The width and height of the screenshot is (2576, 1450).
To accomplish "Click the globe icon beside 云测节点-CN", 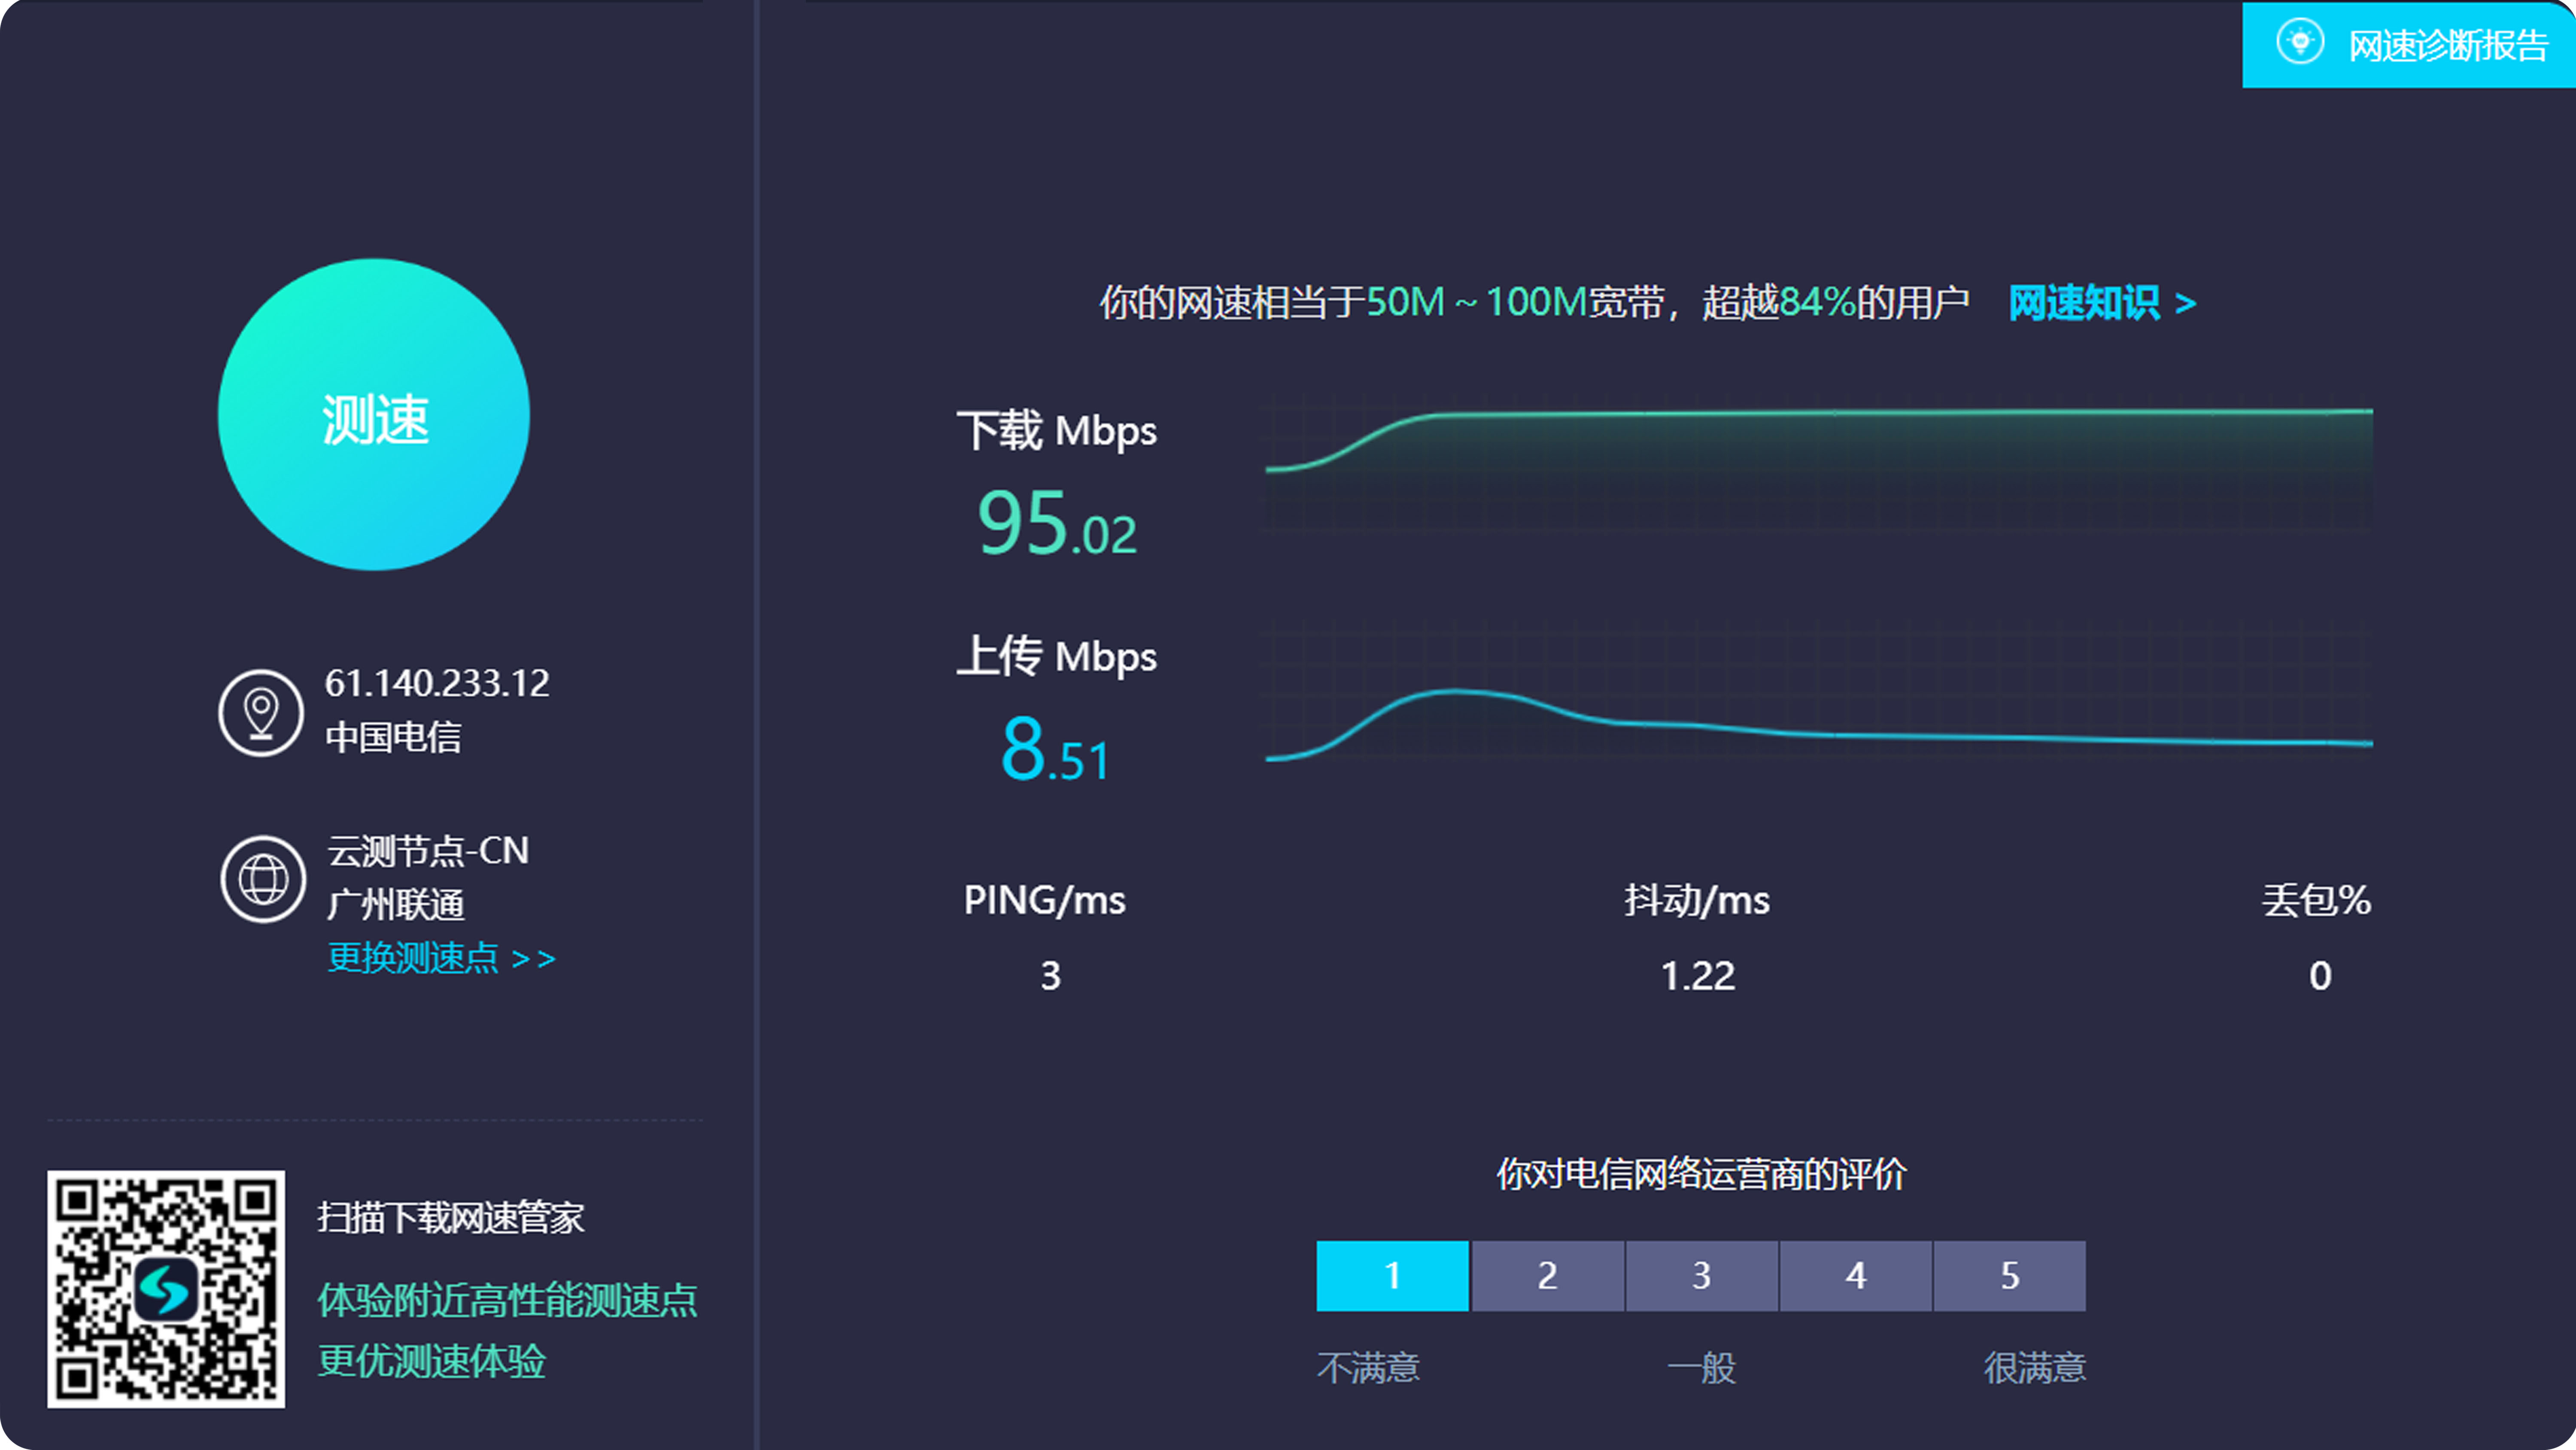I will click(263, 880).
